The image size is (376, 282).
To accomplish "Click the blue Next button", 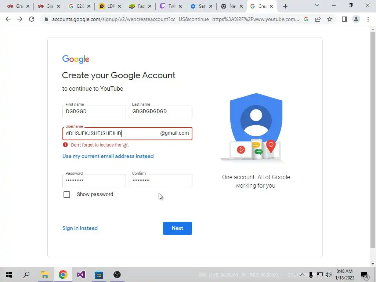I will coord(177,228).
